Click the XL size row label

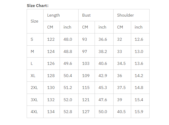tap(33, 76)
